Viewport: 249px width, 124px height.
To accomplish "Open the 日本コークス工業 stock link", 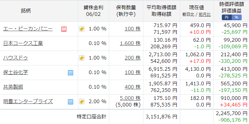I will pyautogui.click(x=23, y=43).
